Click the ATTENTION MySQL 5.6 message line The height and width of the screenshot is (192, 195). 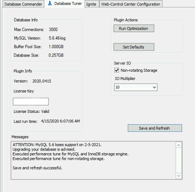[x=57, y=145]
